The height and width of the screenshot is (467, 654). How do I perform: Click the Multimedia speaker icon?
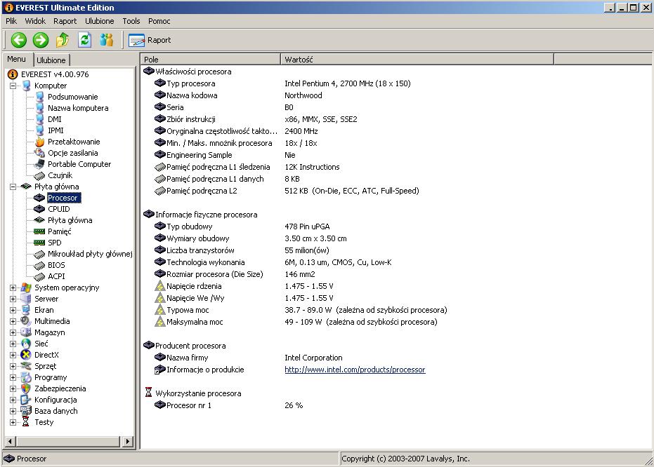point(26,321)
